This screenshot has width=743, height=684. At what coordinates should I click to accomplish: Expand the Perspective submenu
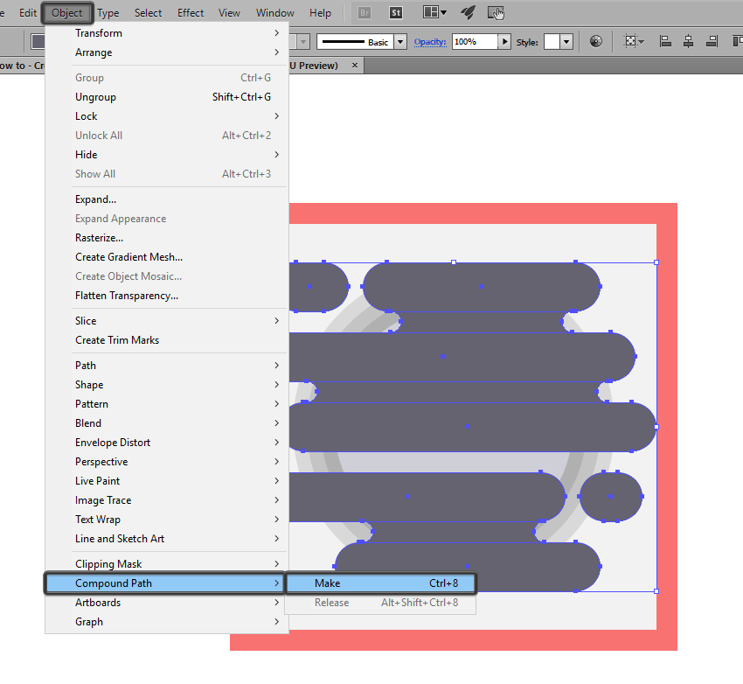pyautogui.click(x=167, y=462)
